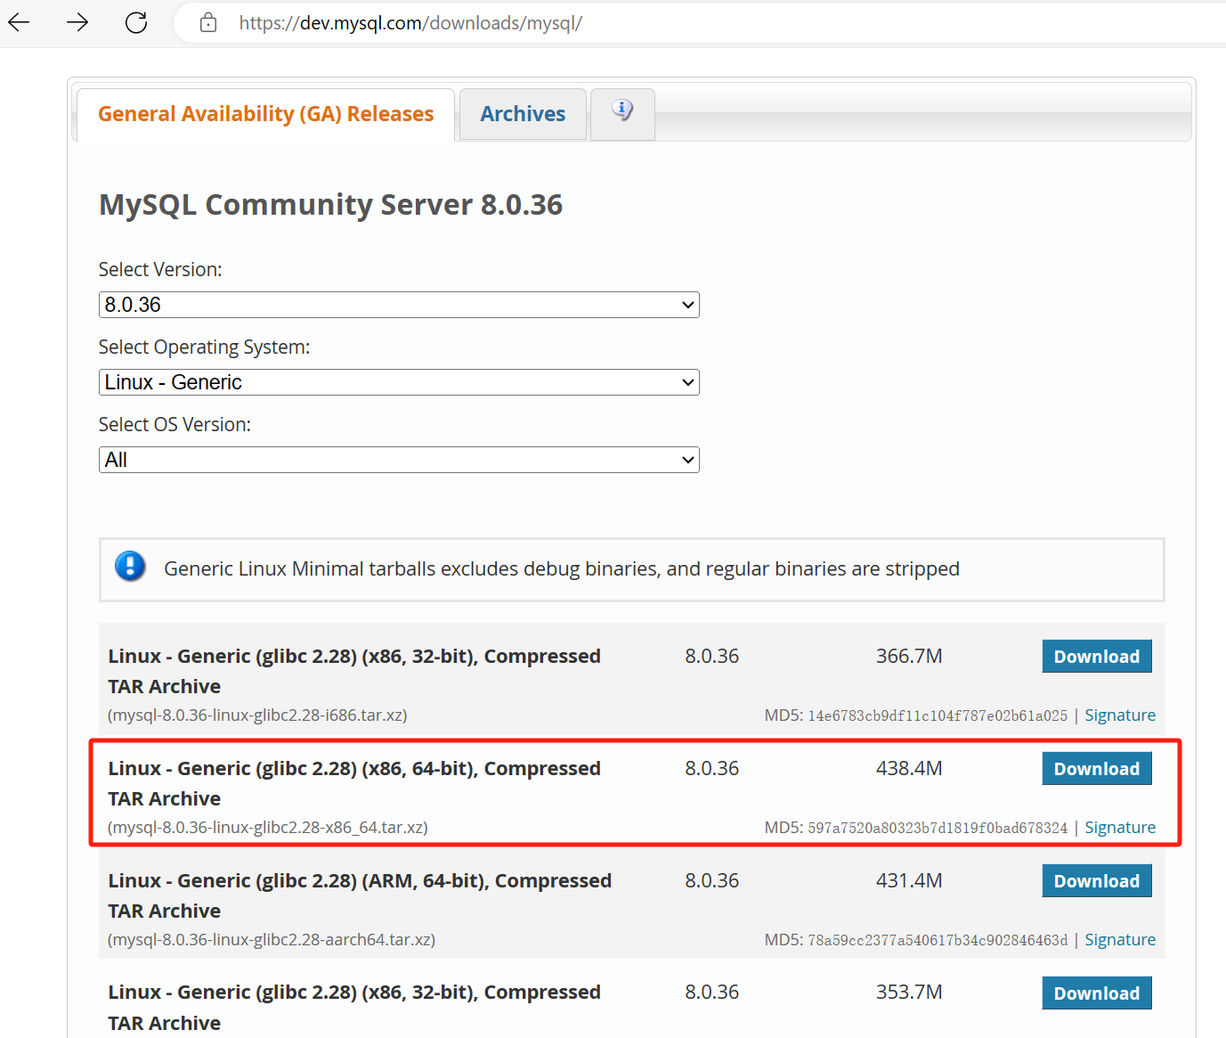Click the 431.4M file size value
This screenshot has width=1226, height=1038.
pyautogui.click(x=909, y=880)
